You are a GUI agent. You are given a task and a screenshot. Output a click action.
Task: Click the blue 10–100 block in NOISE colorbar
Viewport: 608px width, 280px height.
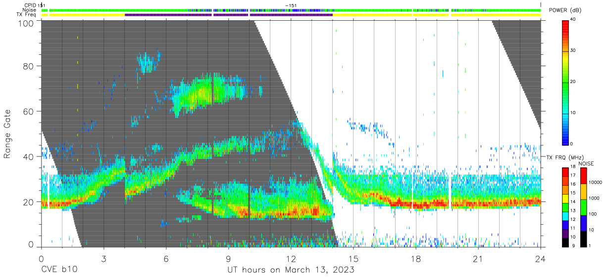(584, 223)
